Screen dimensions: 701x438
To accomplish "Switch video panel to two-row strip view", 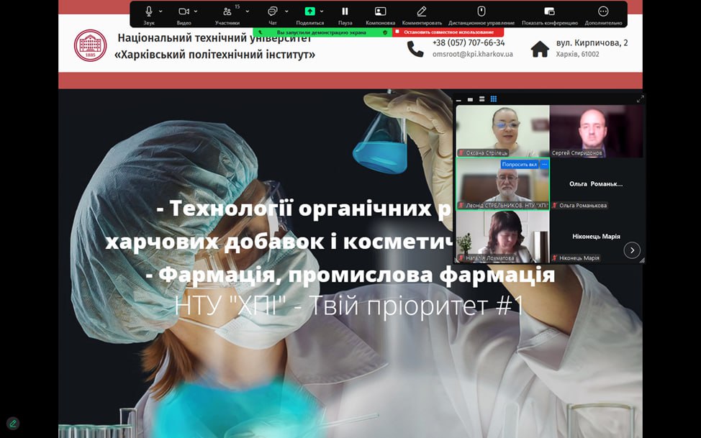I will point(481,99).
